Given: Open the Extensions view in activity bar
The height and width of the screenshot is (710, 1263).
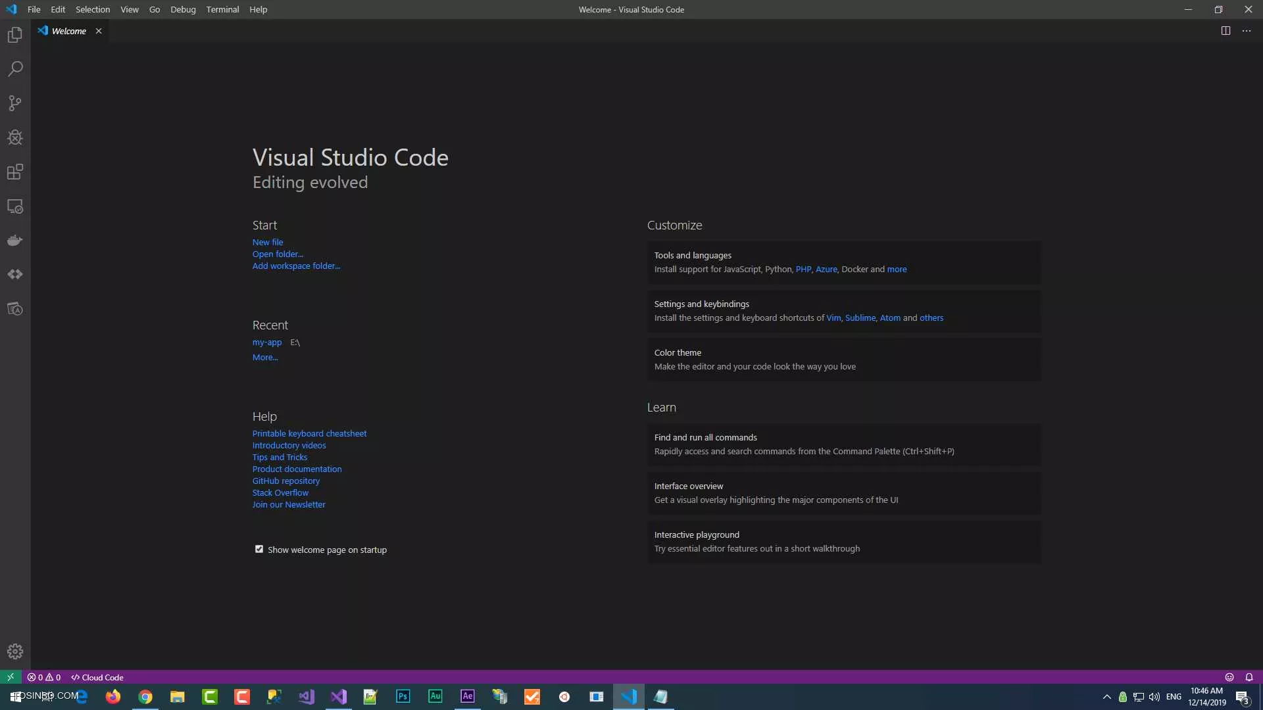Looking at the screenshot, I should coord(15,172).
